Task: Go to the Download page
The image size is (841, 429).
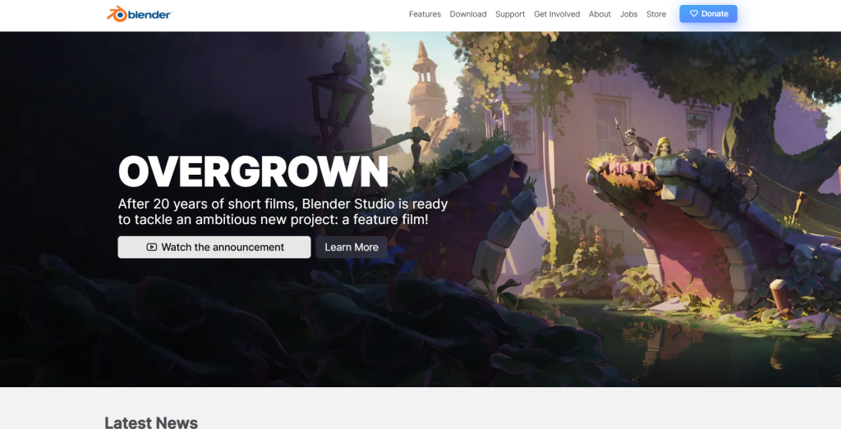Action: [x=467, y=15]
